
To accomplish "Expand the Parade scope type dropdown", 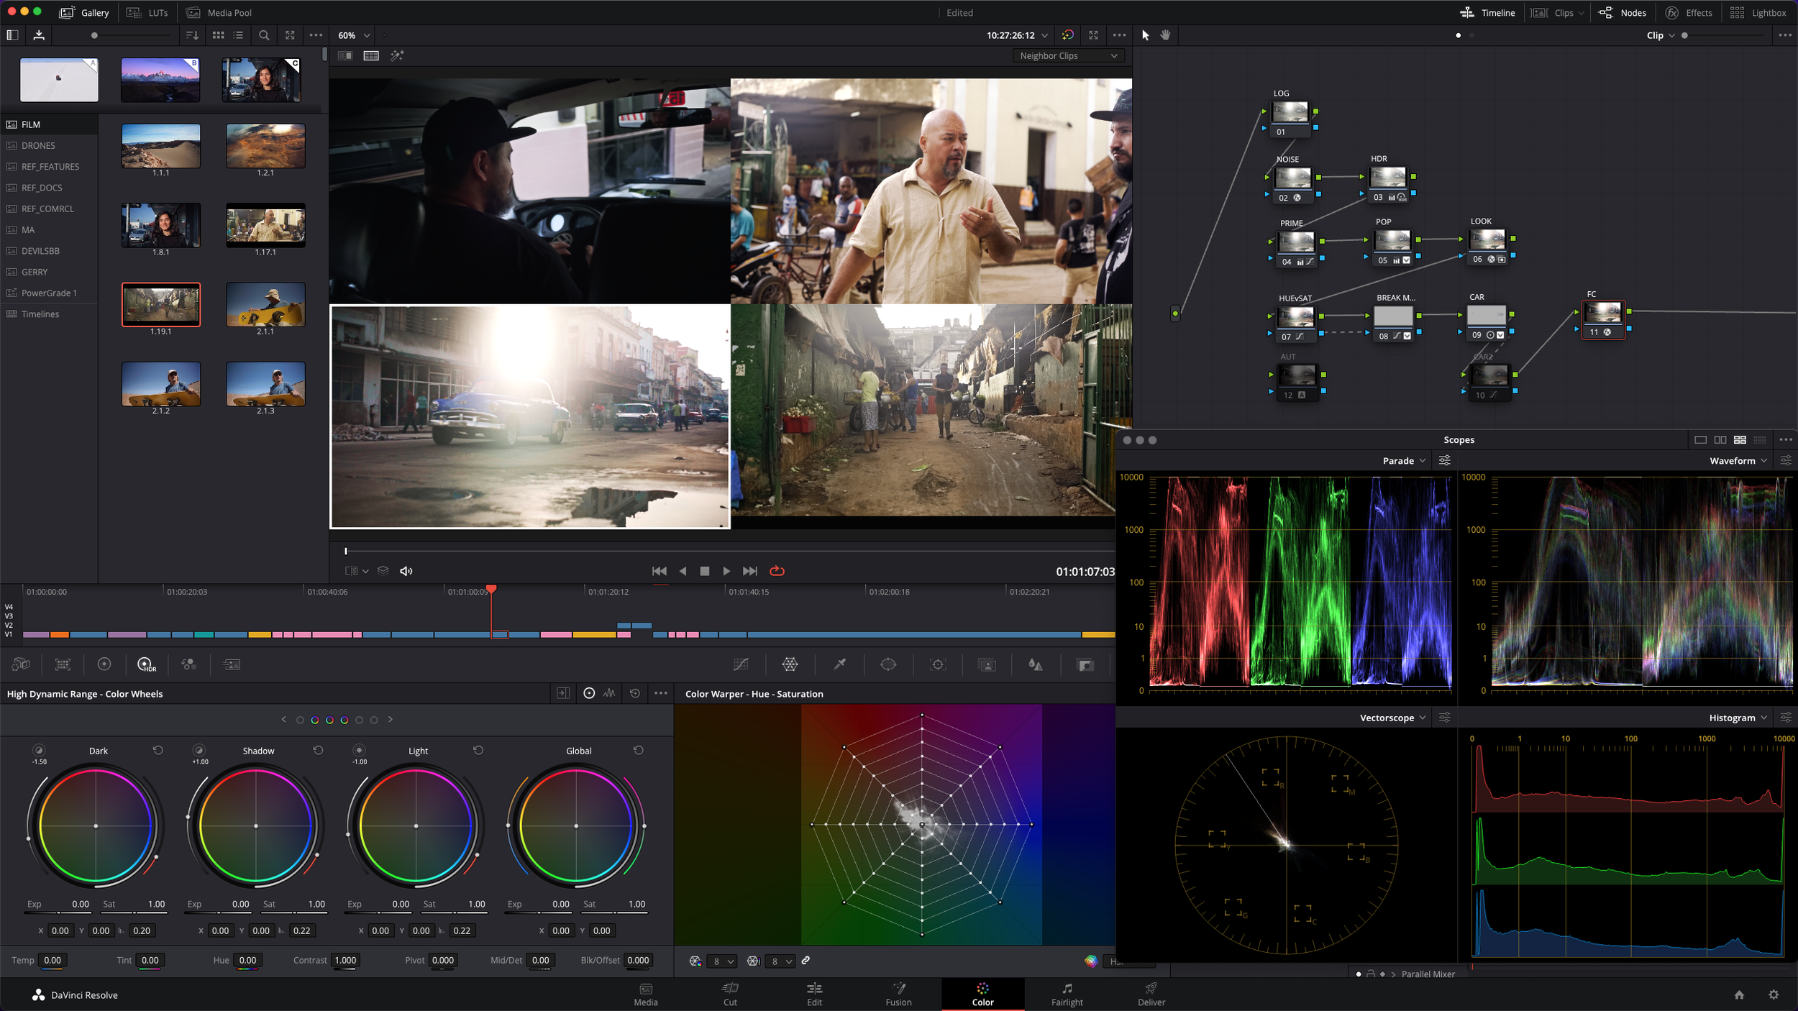I will click(x=1404, y=461).
